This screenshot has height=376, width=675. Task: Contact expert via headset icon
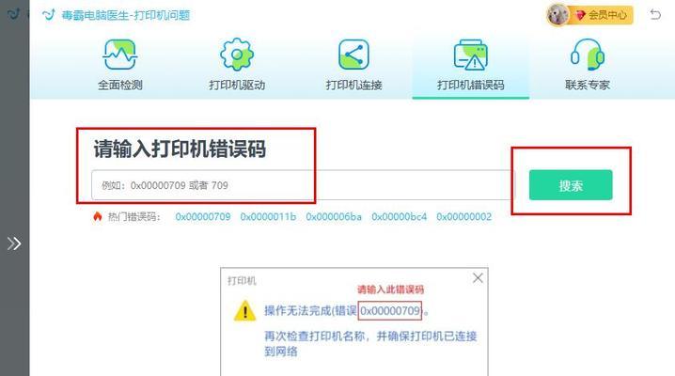(x=588, y=55)
